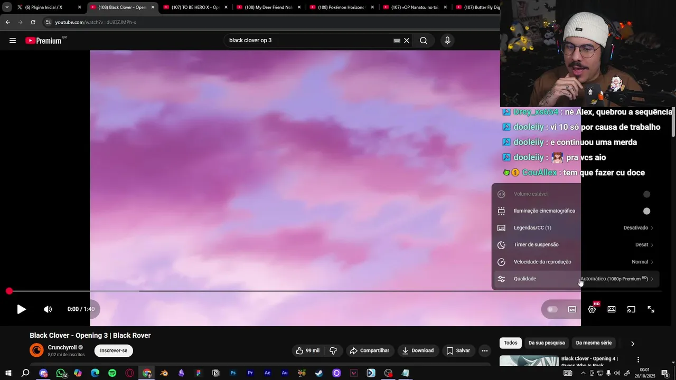
Task: Open the YouTube guide hamburger menu
Action: coord(13,41)
